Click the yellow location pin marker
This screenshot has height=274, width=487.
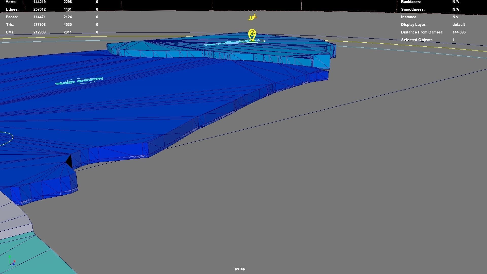252,35
